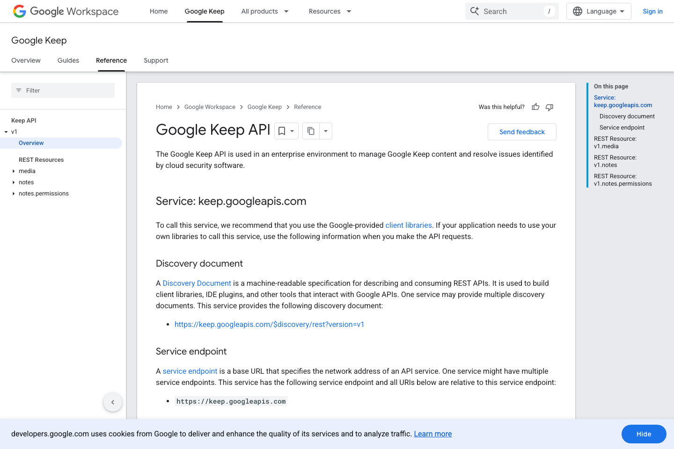Click the filter input in the sidebar

(63, 90)
